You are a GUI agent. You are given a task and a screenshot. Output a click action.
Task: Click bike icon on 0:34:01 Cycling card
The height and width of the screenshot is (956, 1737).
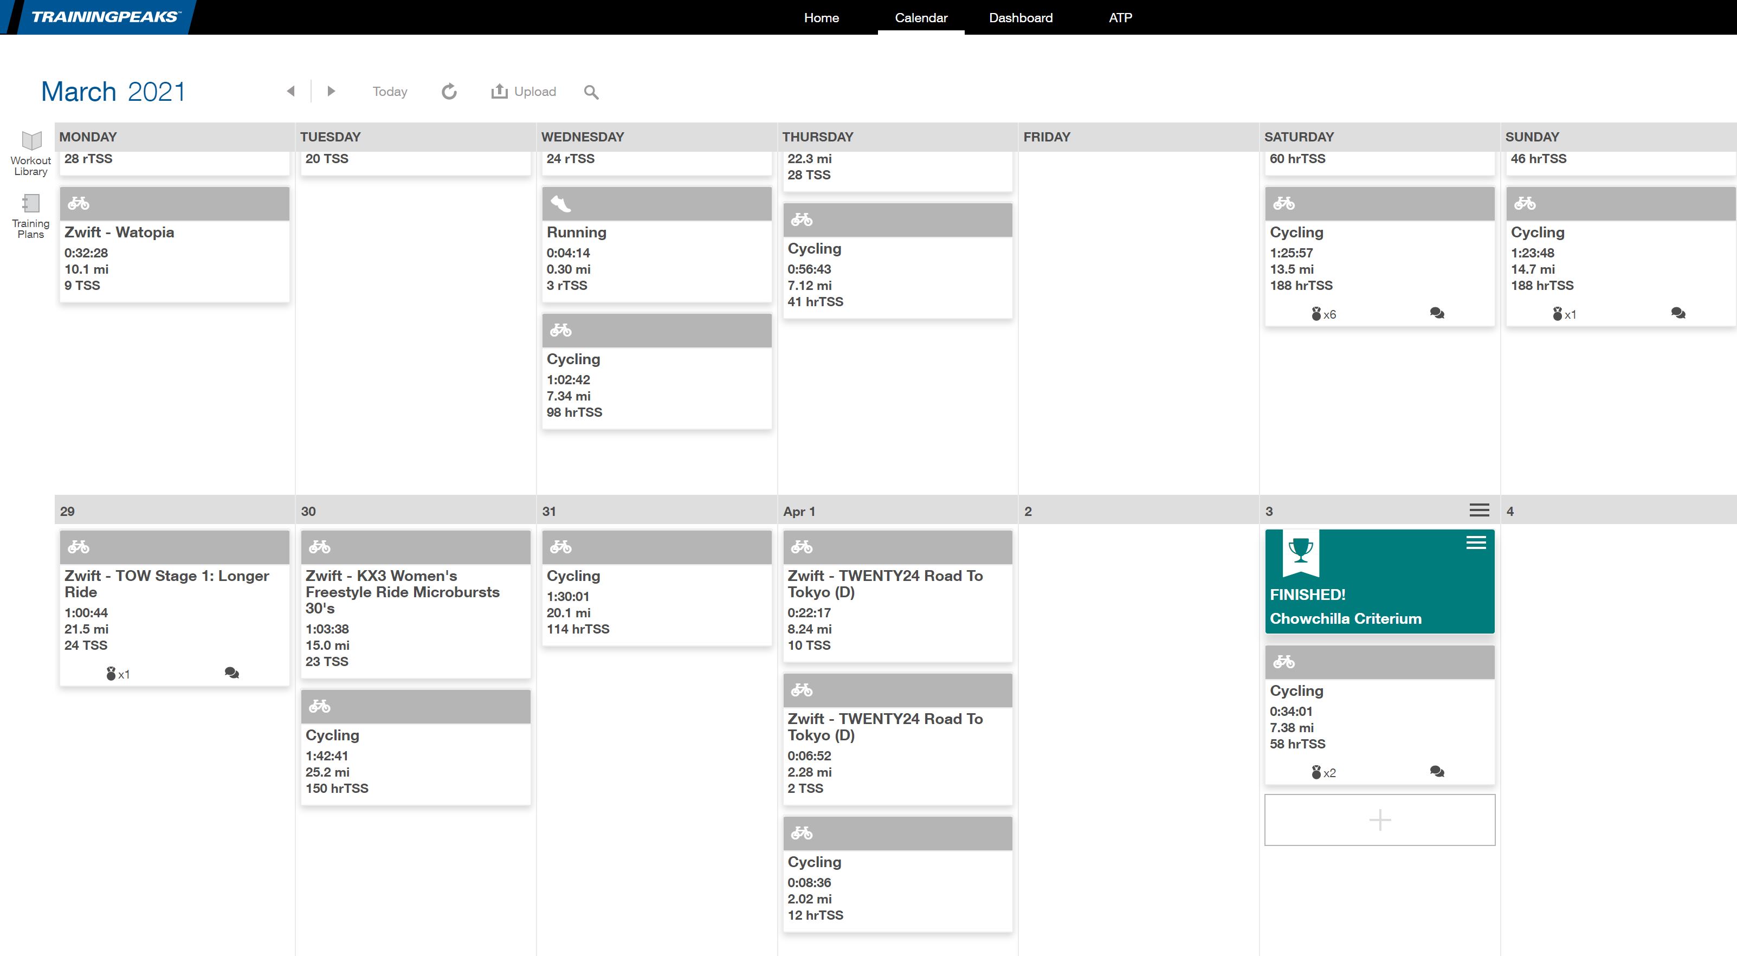1284,662
